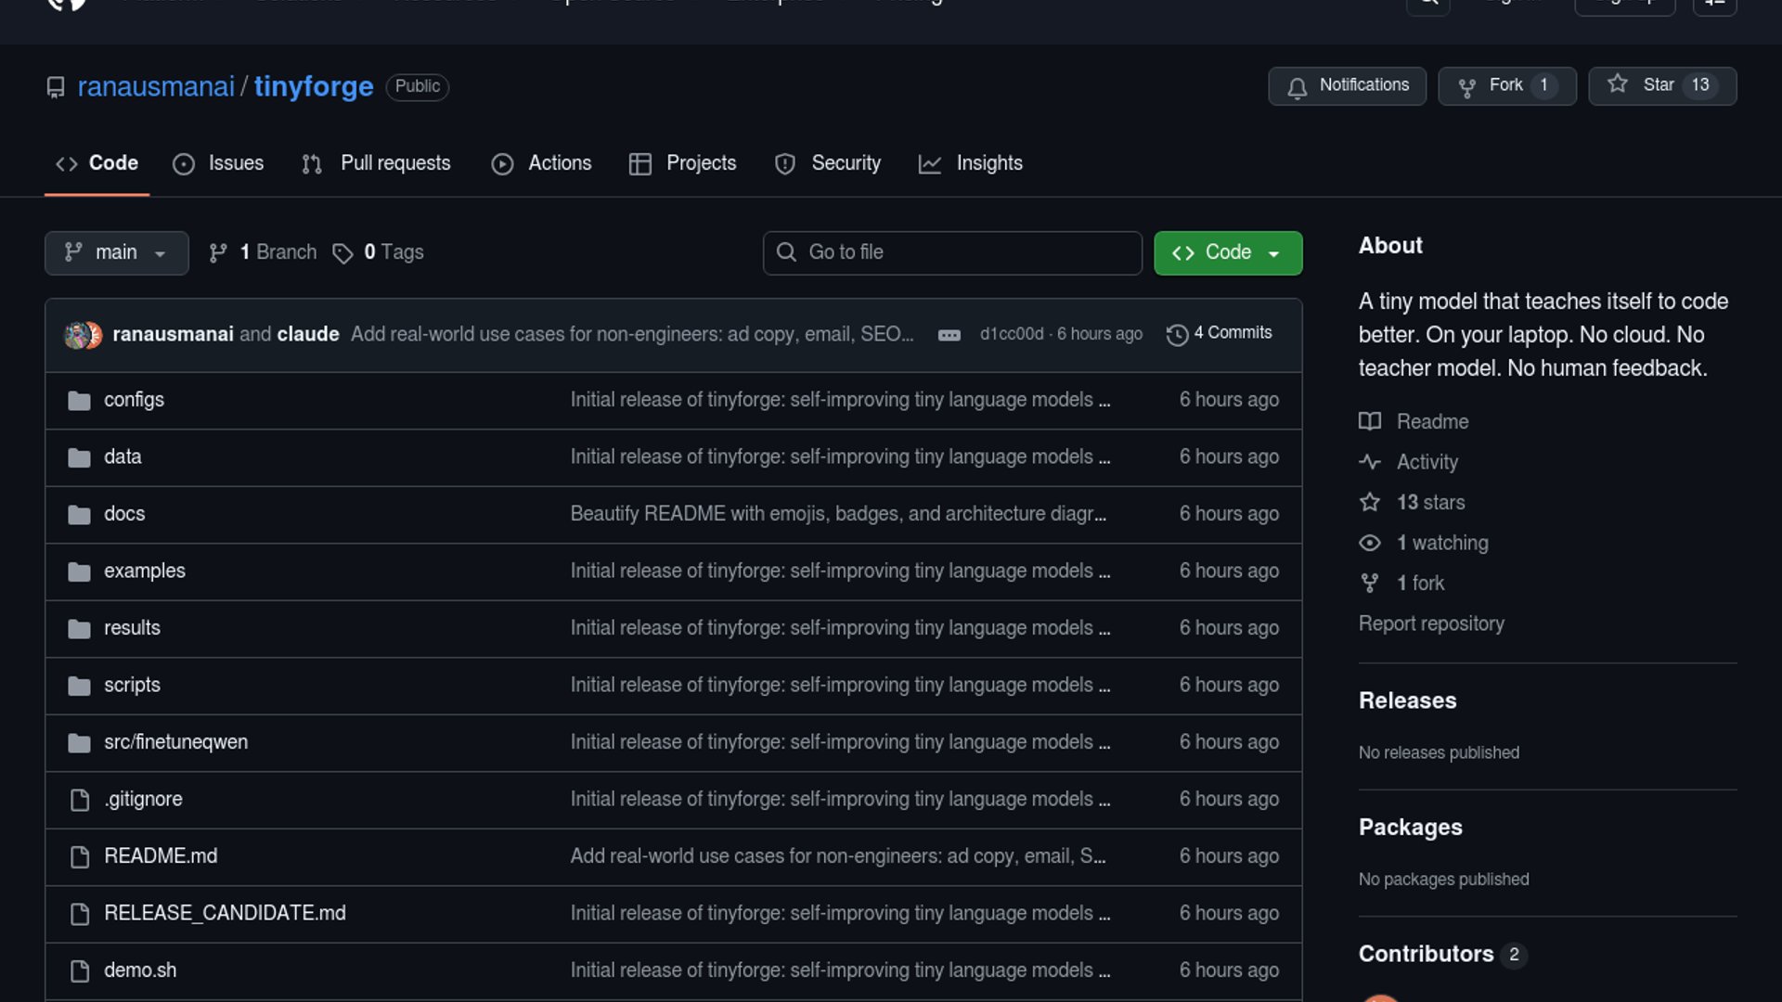Open Readme book icon link
The image size is (1782, 1002).
pos(1370,422)
